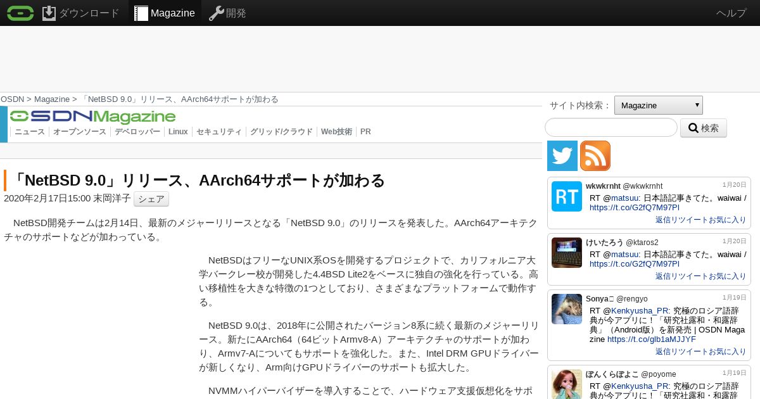Click リツイート under Sonya's tweet
The height and width of the screenshot is (399, 760).
(x=689, y=351)
